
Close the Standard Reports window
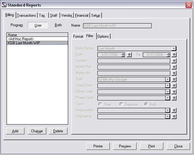(189, 5)
